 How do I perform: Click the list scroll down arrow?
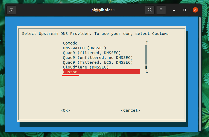(147, 72)
